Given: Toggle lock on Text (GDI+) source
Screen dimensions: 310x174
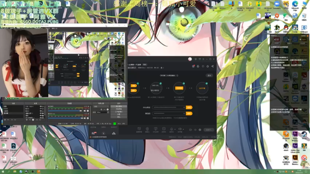Looking at the screenshot, I should coord(43,106).
